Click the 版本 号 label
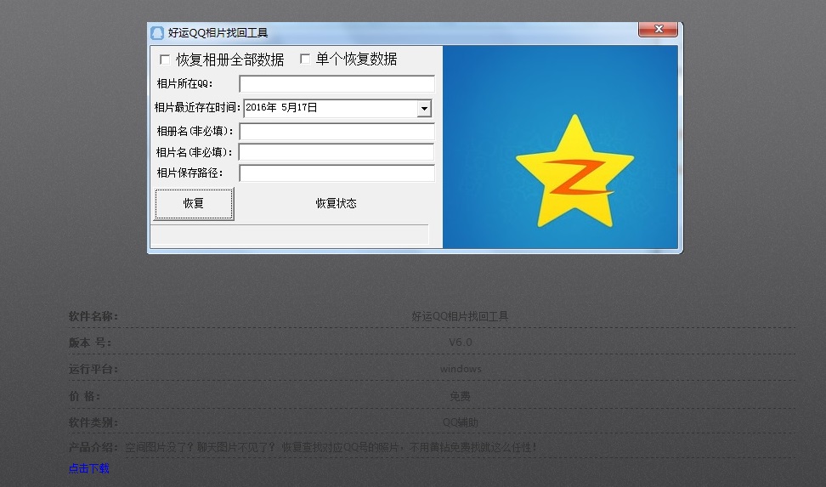This screenshot has width=826, height=487. pos(90,343)
